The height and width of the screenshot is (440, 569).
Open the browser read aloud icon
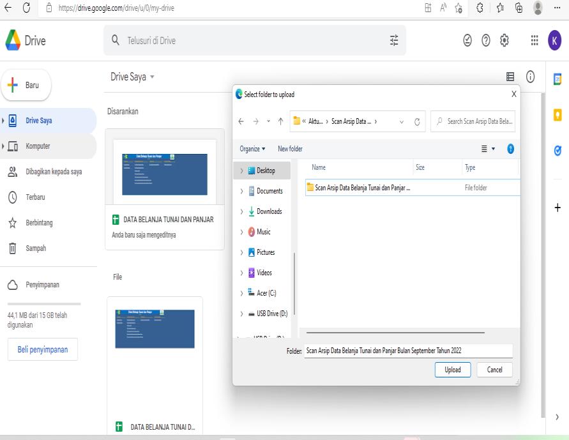pyautogui.click(x=443, y=8)
